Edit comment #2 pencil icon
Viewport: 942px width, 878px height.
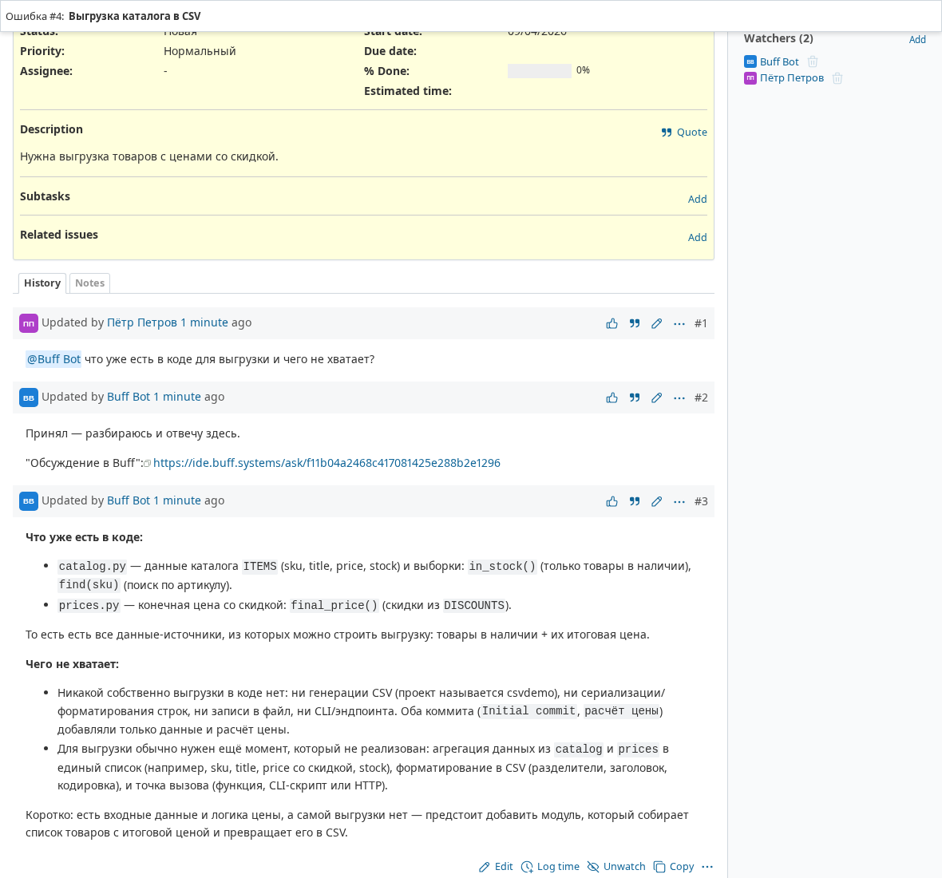pos(657,397)
